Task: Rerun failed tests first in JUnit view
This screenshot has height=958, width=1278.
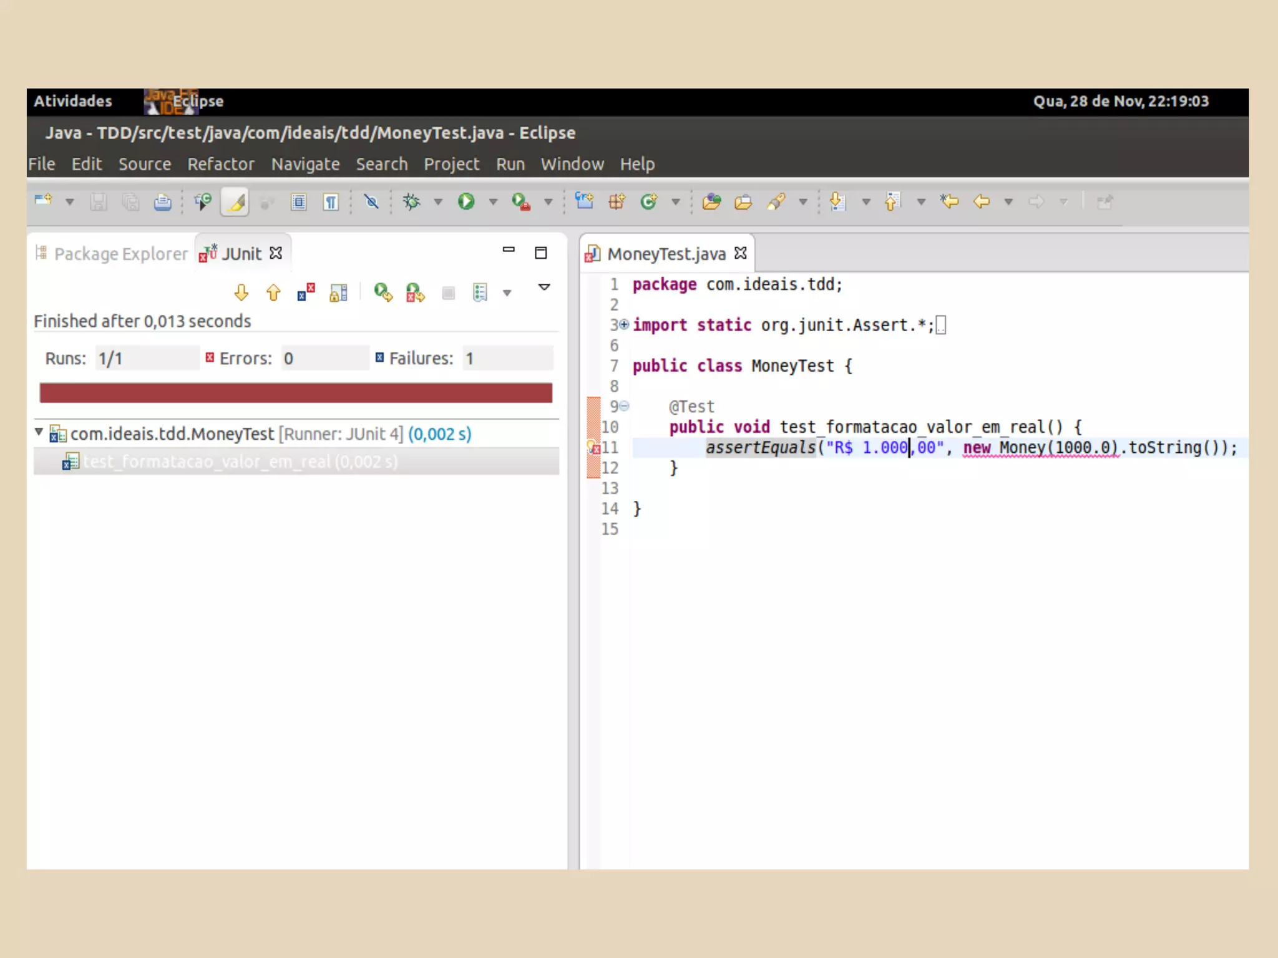Action: 415,293
